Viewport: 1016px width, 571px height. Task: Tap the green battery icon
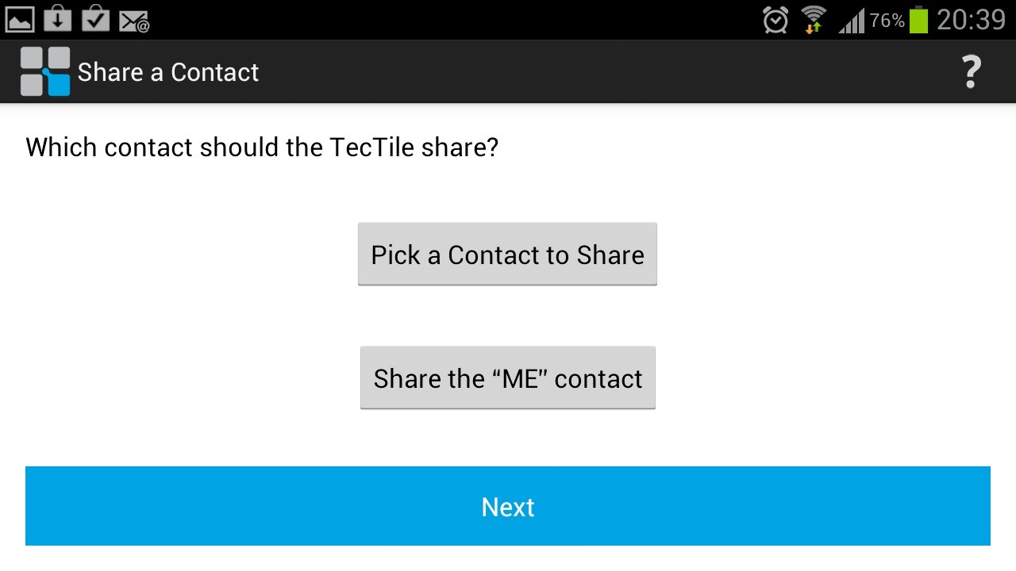click(919, 19)
